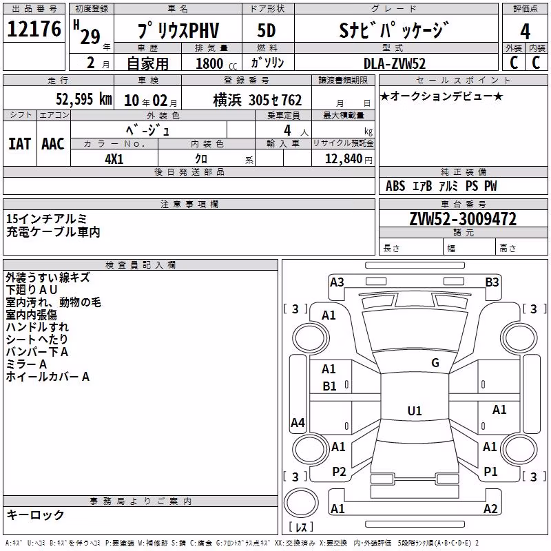The image size is (551, 551).
Task: Click rear bumper mark A2
Action: (x=490, y=509)
